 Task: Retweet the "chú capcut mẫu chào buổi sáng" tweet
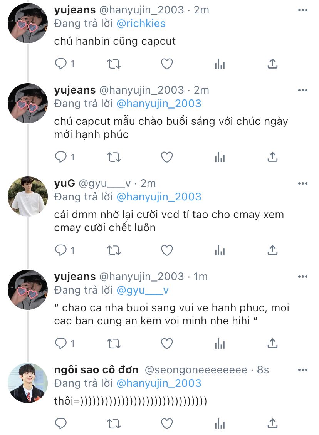click(114, 157)
